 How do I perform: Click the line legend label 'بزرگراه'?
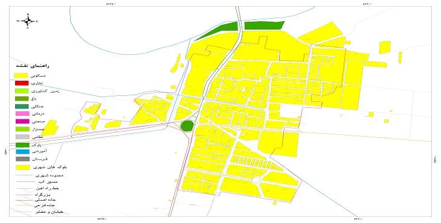[x=43, y=195]
